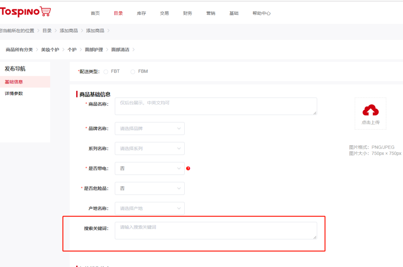Go back via the 目录 breadcrumb link
The height and width of the screenshot is (267, 403).
click(x=47, y=31)
